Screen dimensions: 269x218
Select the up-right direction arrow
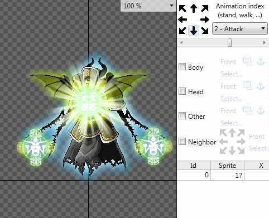click(205, 8)
